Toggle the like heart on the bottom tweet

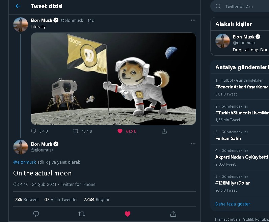(128, 214)
